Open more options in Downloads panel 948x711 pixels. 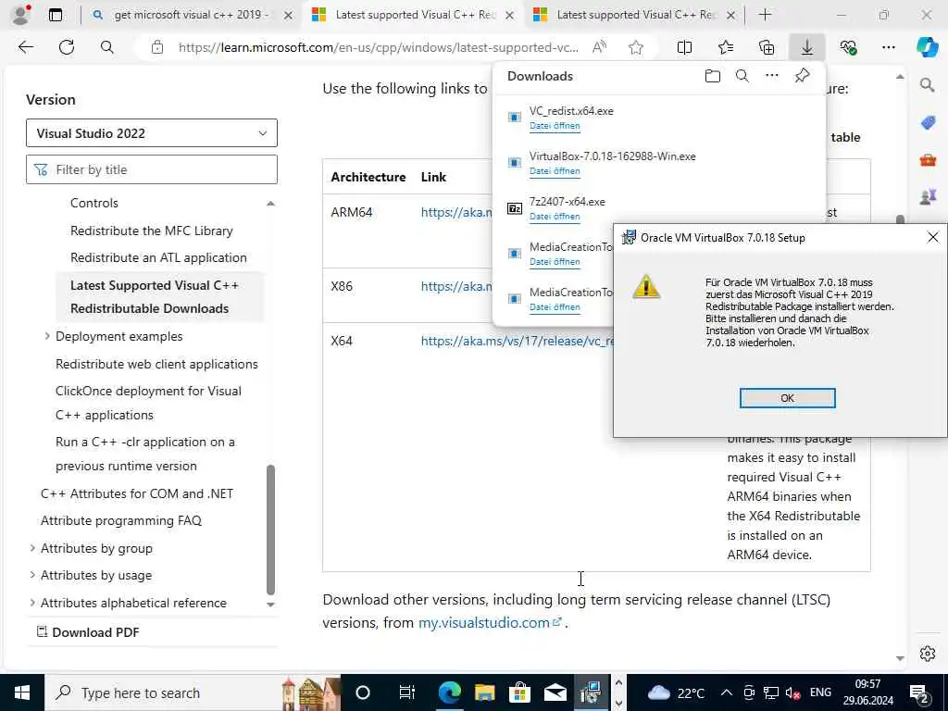click(772, 76)
